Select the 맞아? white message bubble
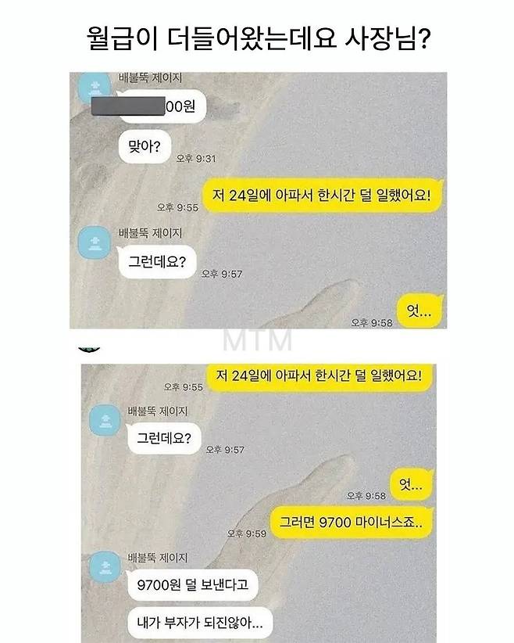This screenshot has height=643, width=514. [x=145, y=147]
